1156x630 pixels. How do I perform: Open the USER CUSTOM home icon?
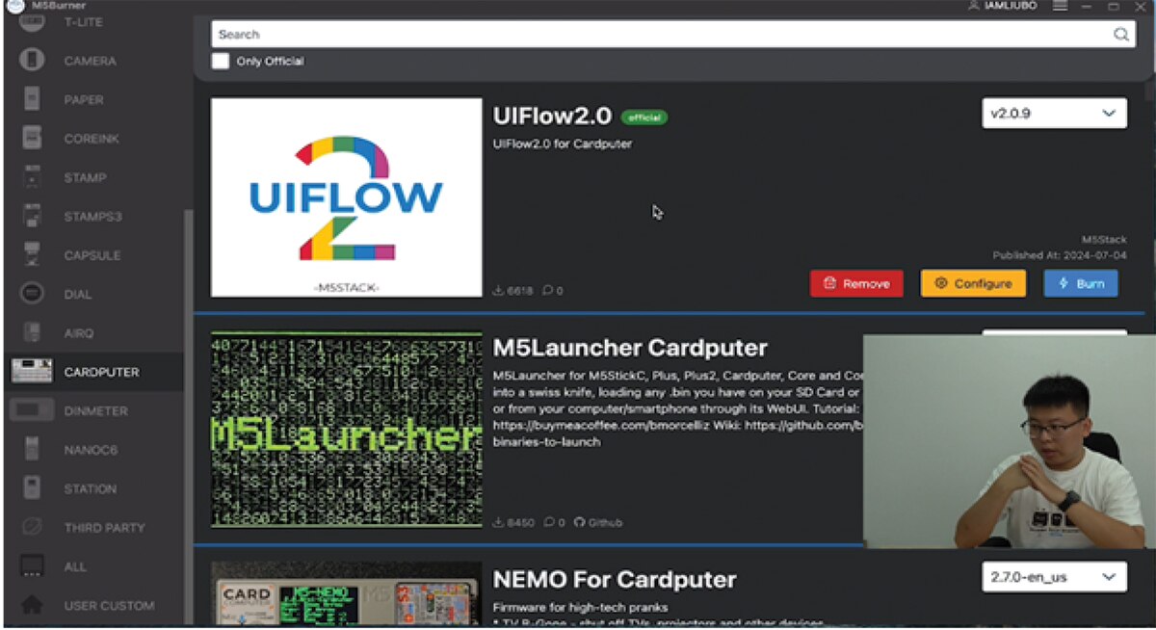33,605
